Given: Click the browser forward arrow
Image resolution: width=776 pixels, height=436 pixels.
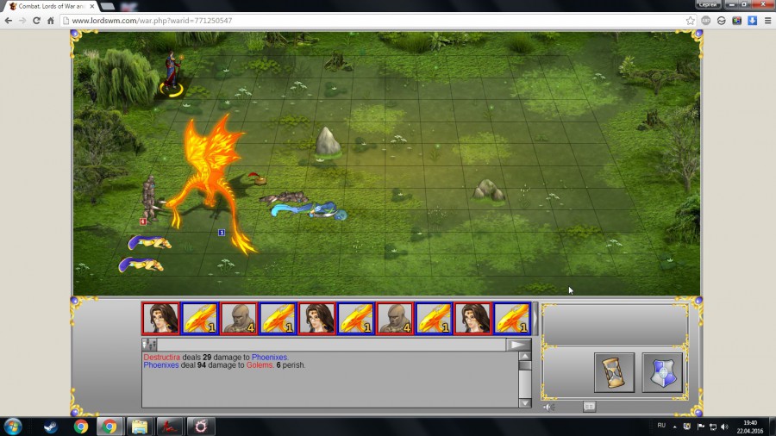Looking at the screenshot, I should [22, 21].
